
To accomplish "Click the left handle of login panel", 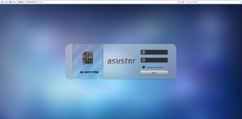I will pyautogui.click(x=69, y=61).
